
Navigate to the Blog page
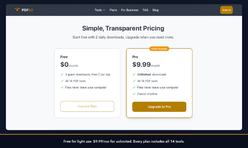(155, 10)
